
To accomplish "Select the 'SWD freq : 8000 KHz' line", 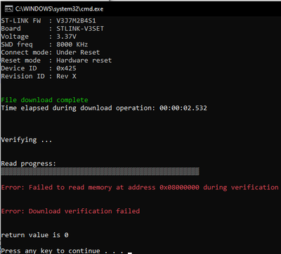I will coord(44,44).
